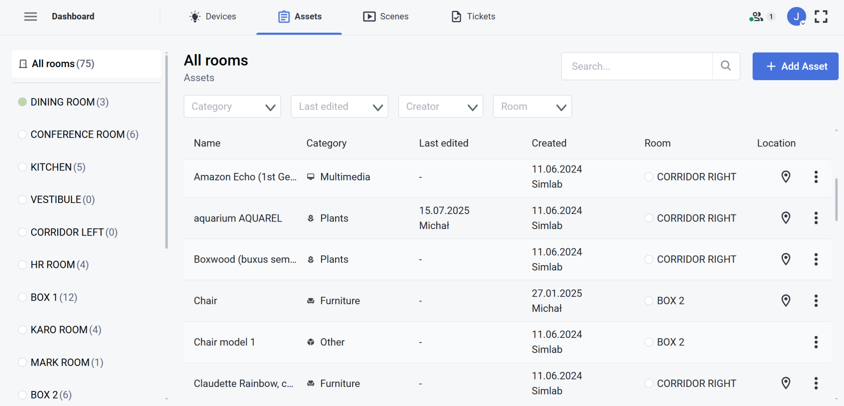Select the KITCHEN room radio circle
Image resolution: width=844 pixels, height=406 pixels.
tap(22, 167)
